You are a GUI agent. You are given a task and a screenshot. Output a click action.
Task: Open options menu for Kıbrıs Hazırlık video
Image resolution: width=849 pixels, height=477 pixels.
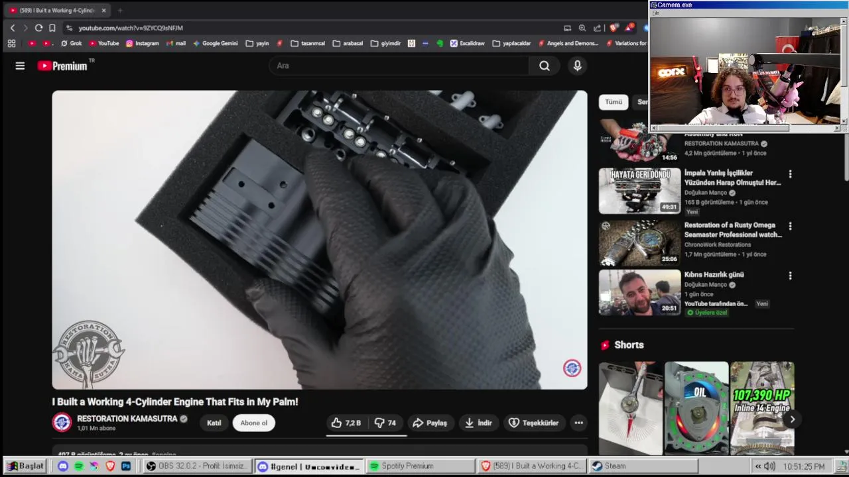pos(790,276)
